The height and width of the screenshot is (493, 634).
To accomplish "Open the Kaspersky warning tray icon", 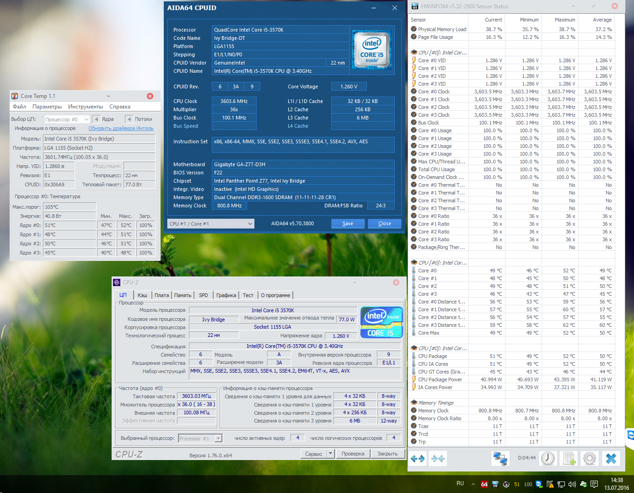I will pyautogui.click(x=550, y=484).
